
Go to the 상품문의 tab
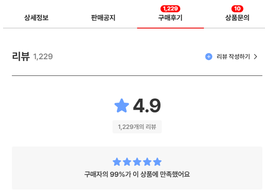pos(237,18)
